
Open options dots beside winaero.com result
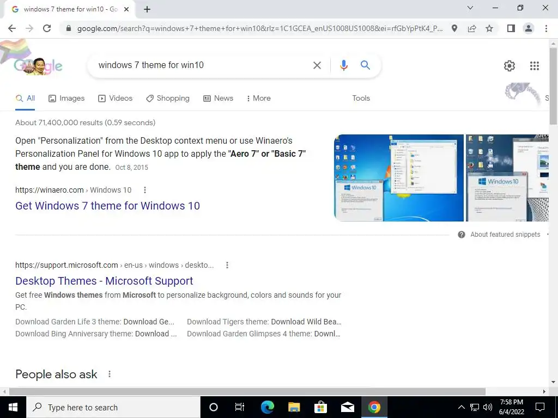pos(145,190)
